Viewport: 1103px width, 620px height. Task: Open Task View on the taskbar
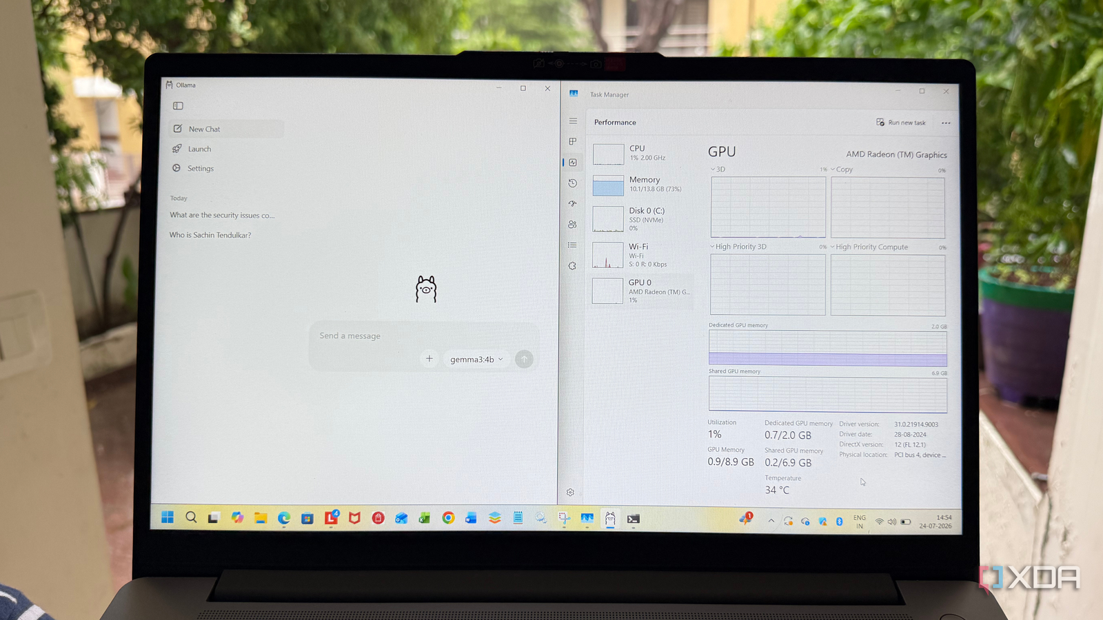214,517
